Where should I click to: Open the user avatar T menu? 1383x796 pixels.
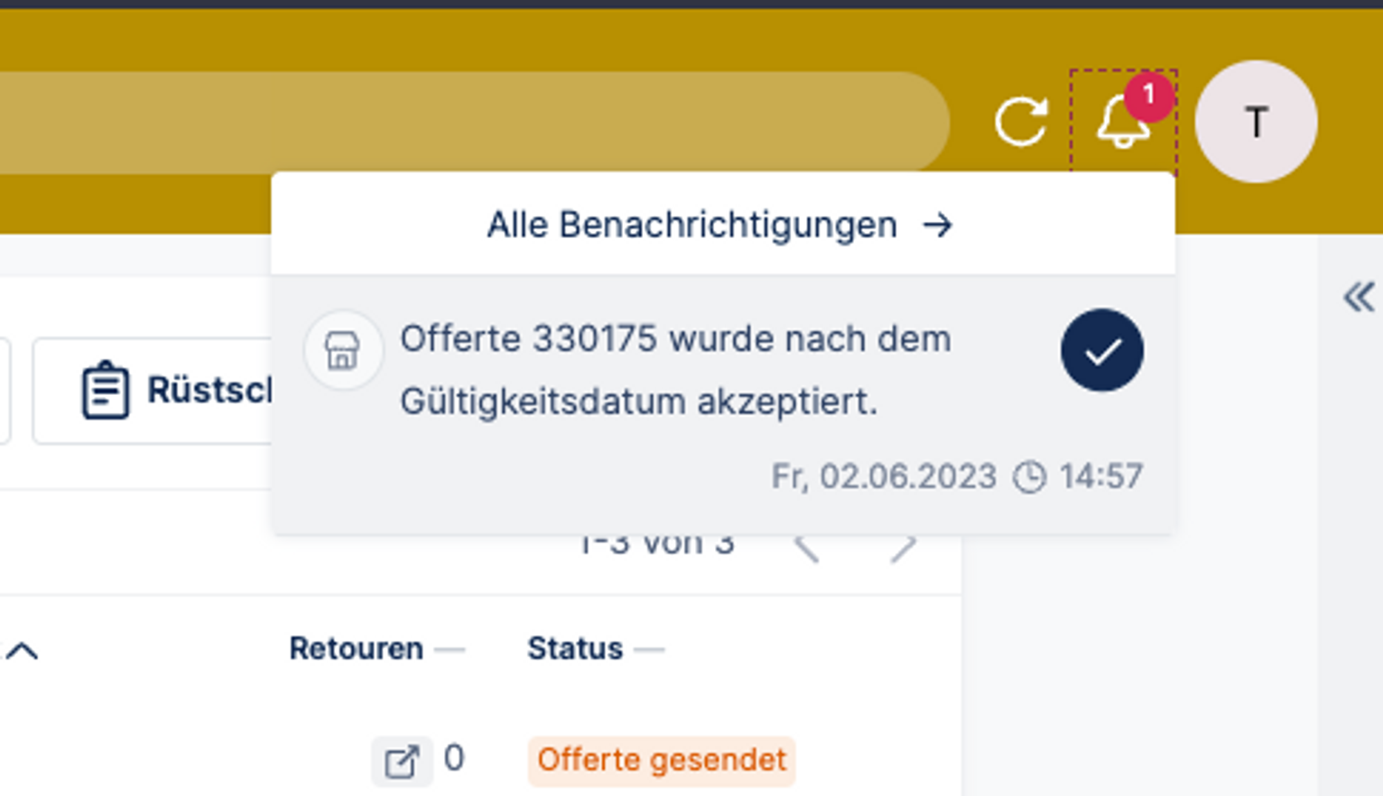pos(1256,122)
